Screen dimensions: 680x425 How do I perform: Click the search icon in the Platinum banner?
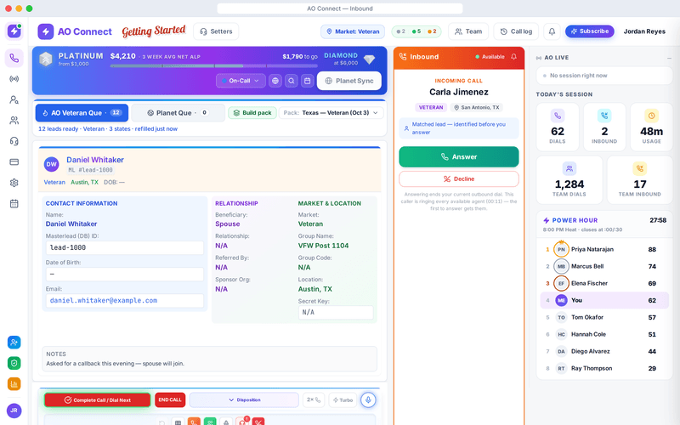pos(291,81)
